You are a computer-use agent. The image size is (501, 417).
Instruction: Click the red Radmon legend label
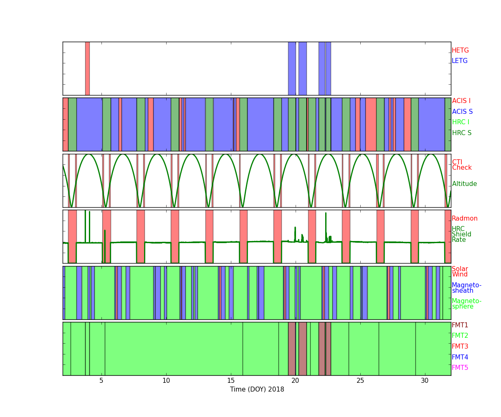(464, 219)
